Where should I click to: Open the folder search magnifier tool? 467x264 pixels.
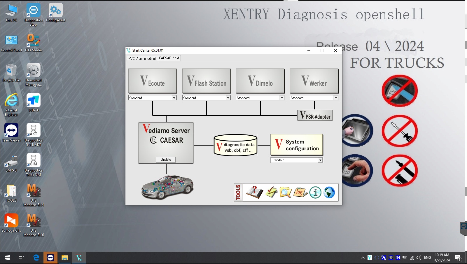tap(286, 192)
